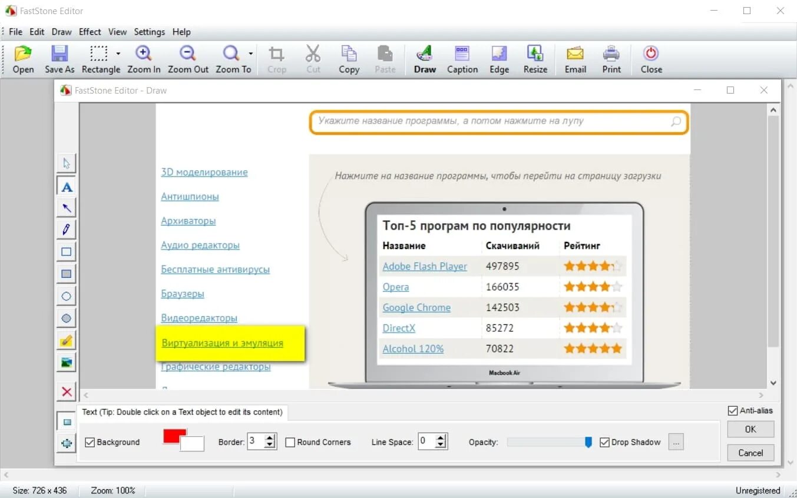Click the Border value input field
Image resolution: width=797 pixels, height=498 pixels.
[256, 441]
